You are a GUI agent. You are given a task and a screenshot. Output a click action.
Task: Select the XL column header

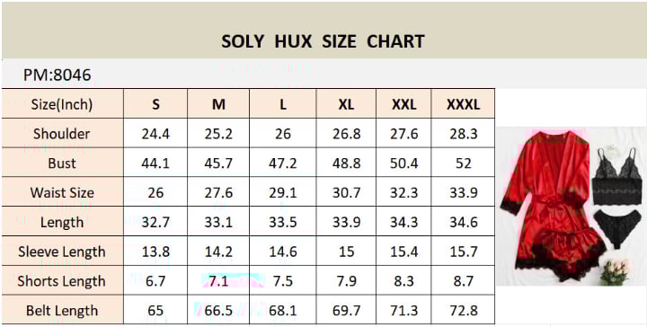[346, 104]
